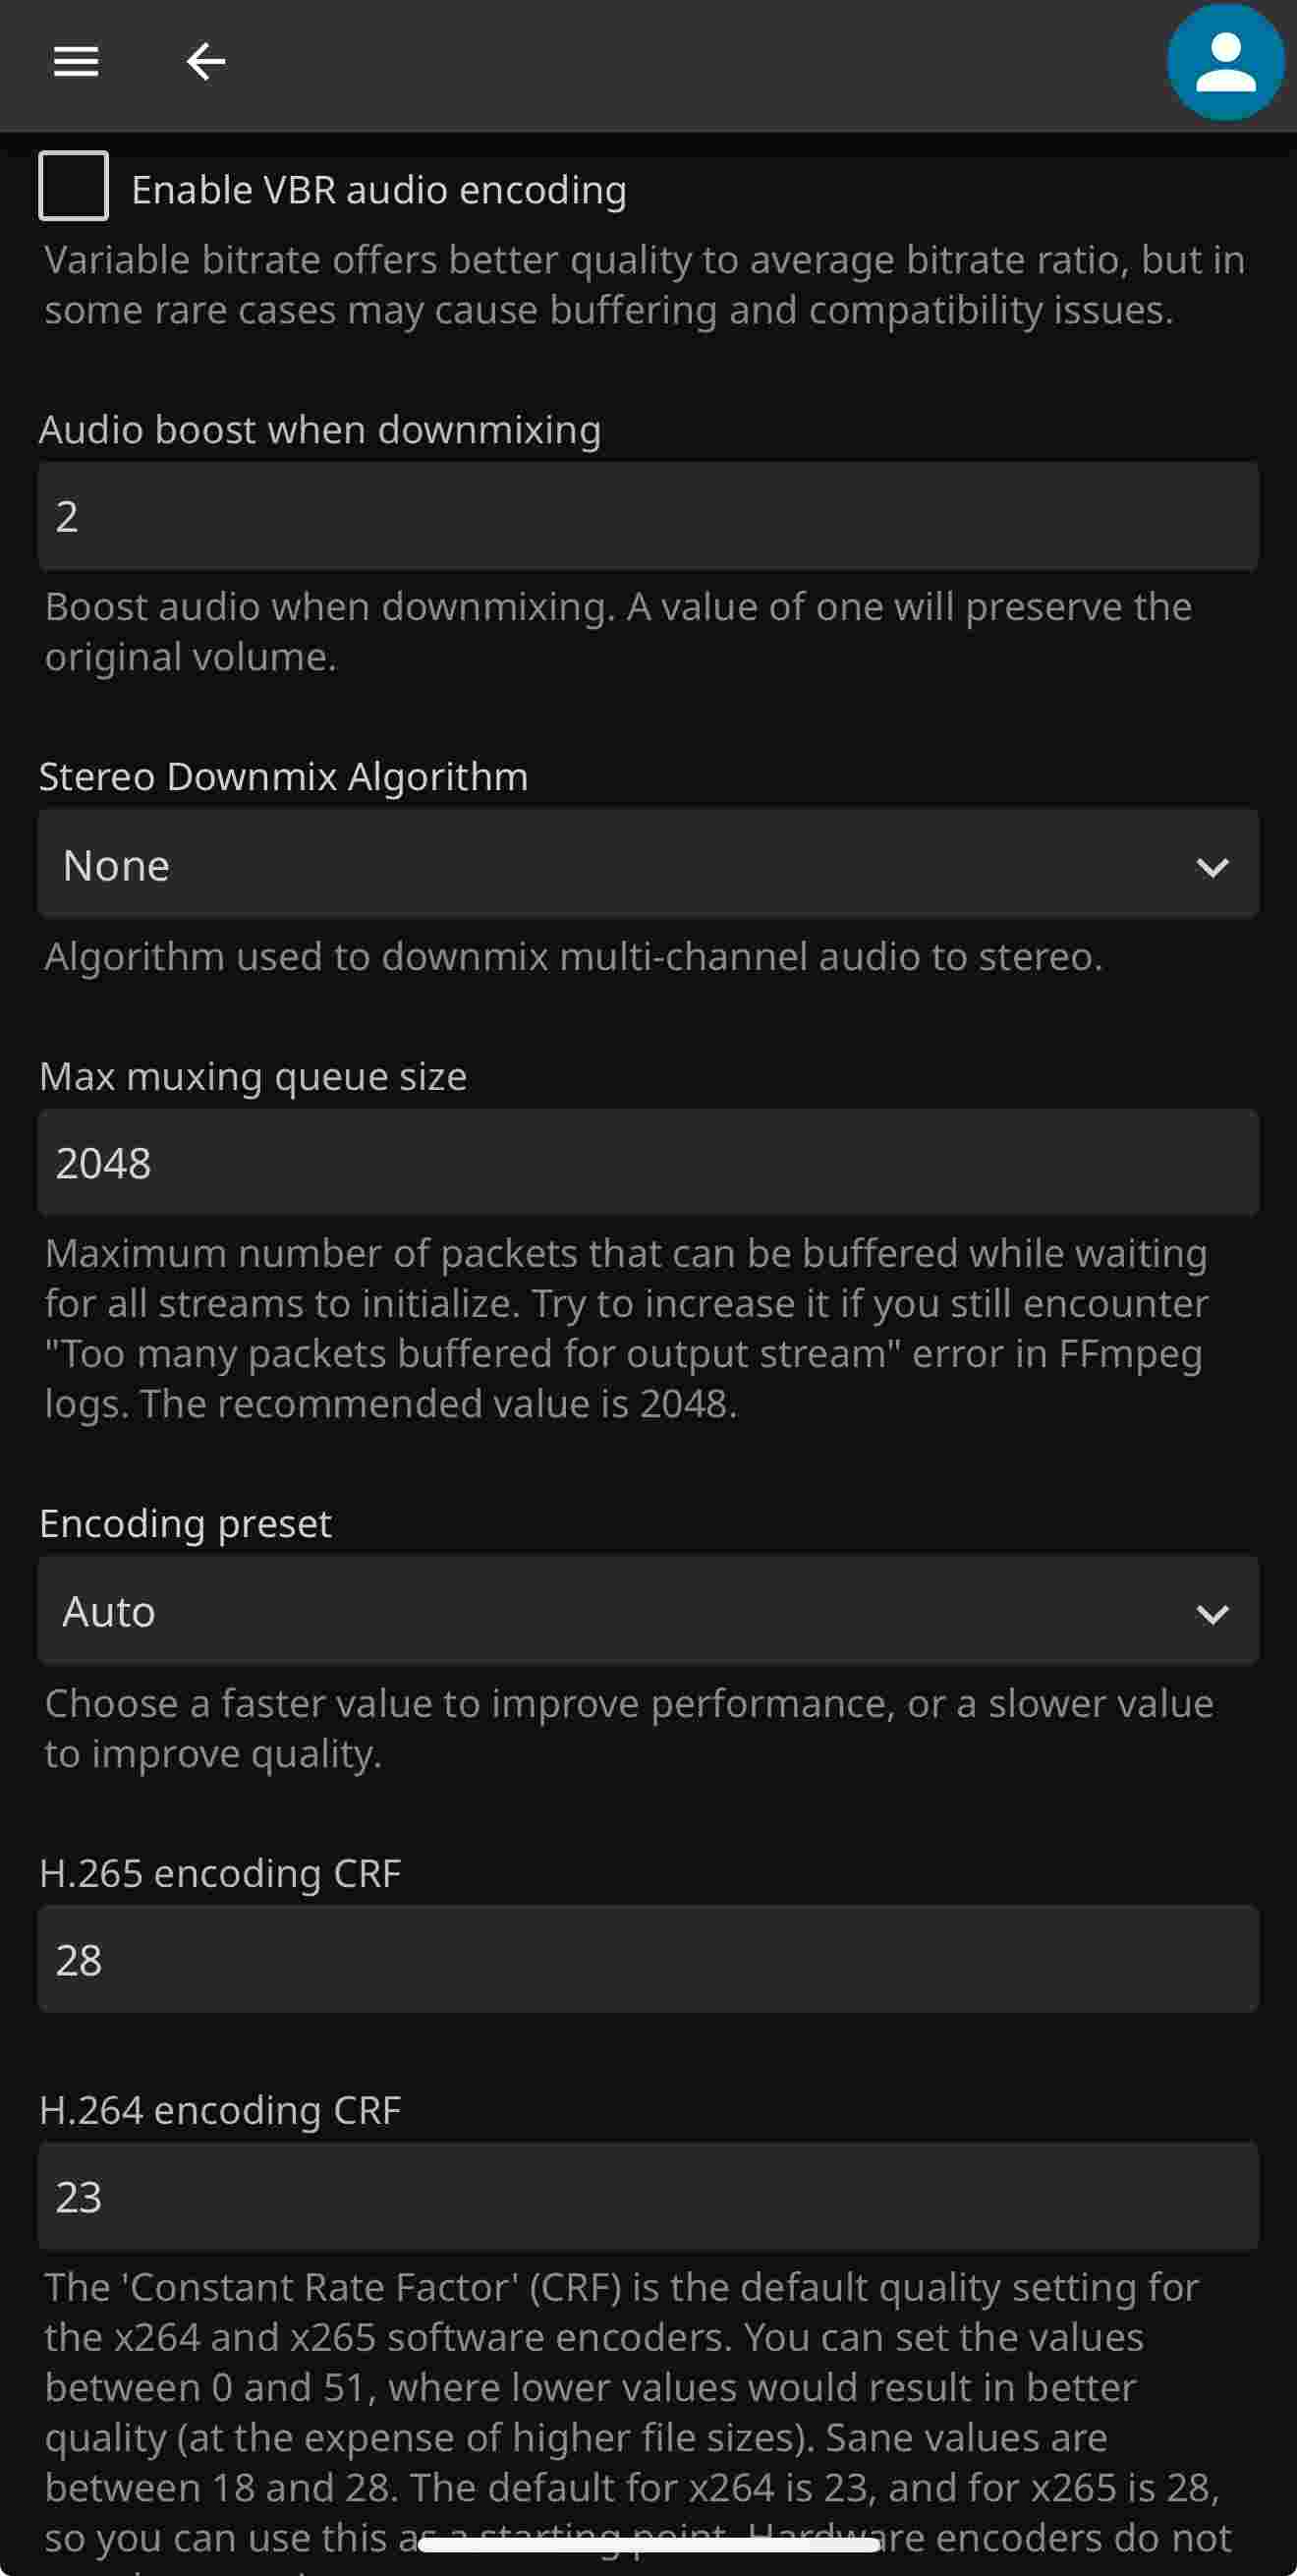1297x2576 pixels.
Task: Click the chevron beside the 'None' selection
Action: [1212, 867]
